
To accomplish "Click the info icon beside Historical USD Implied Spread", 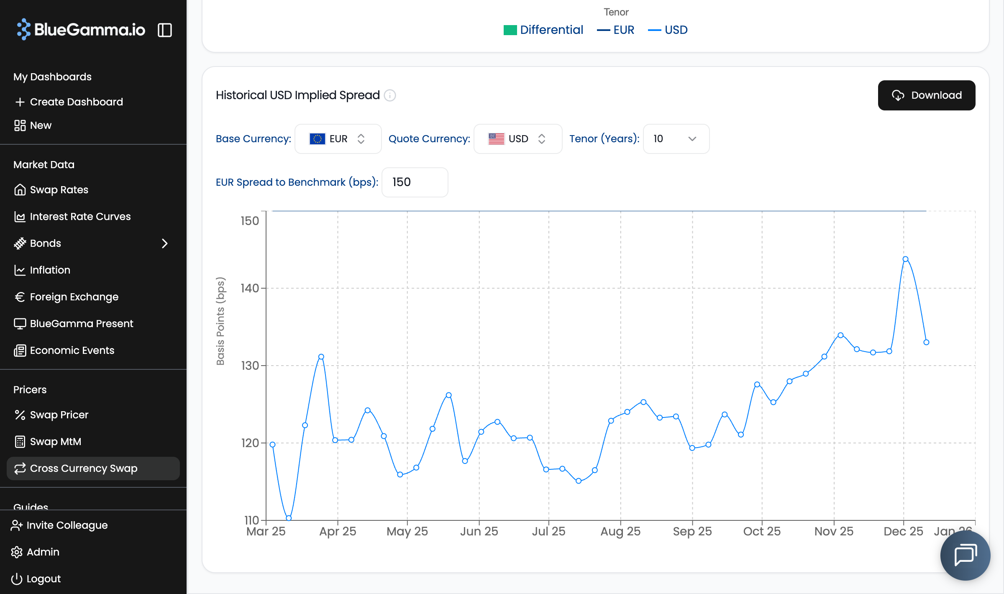I will click(389, 95).
